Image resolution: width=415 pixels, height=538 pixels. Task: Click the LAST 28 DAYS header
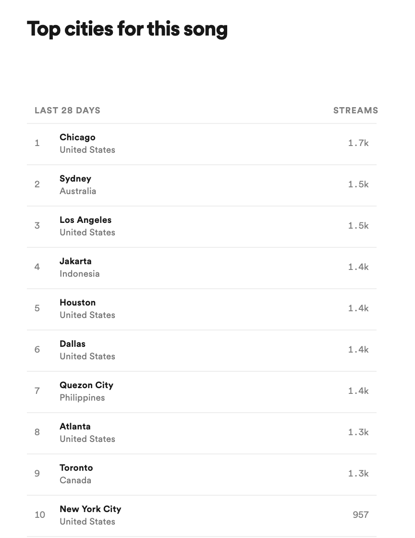tap(67, 110)
